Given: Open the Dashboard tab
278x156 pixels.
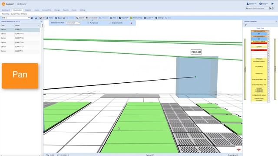Looking at the screenshot, I should click(x=6, y=10).
